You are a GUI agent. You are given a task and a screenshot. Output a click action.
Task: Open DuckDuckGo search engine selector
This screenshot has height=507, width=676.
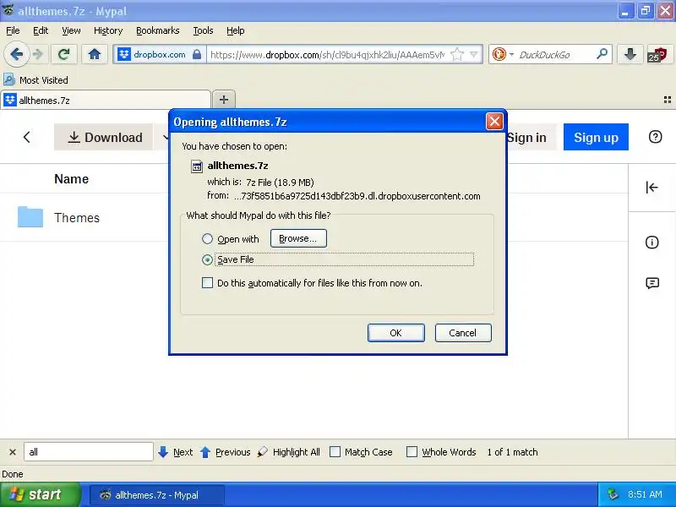click(x=503, y=54)
